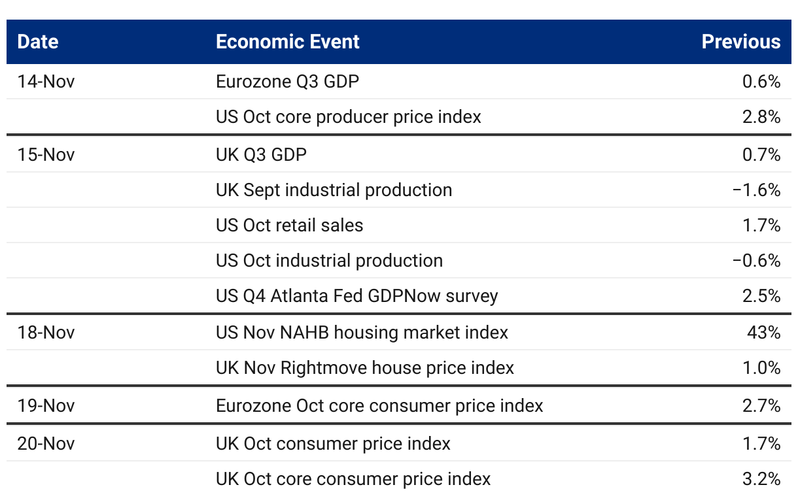
Task: Select the −1.6% previous value
Action: [757, 190]
